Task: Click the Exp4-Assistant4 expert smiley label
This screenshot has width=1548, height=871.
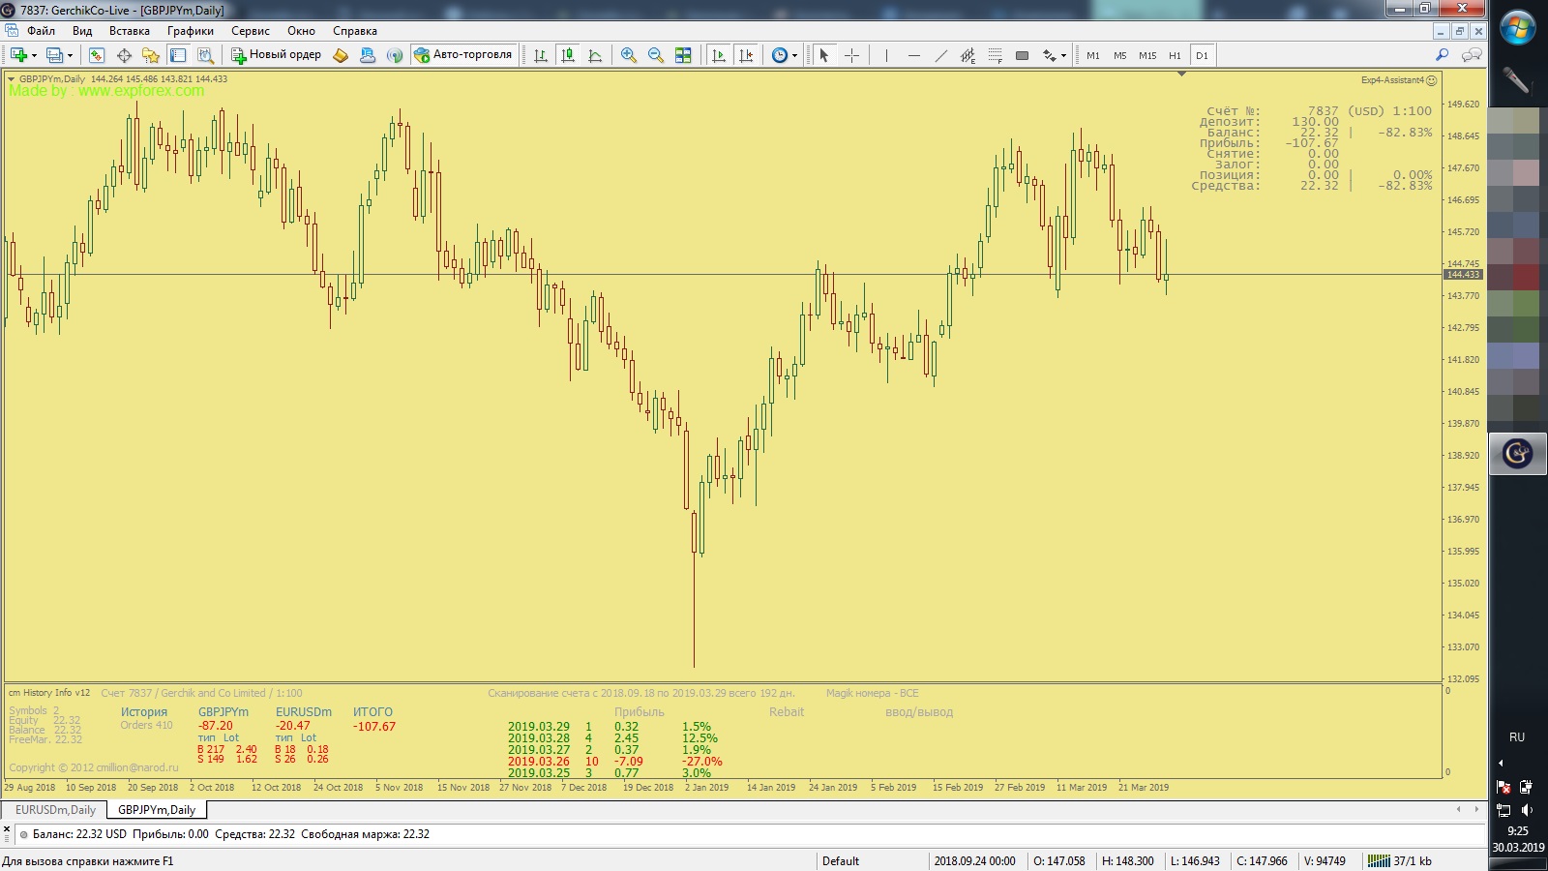Action: click(1399, 80)
